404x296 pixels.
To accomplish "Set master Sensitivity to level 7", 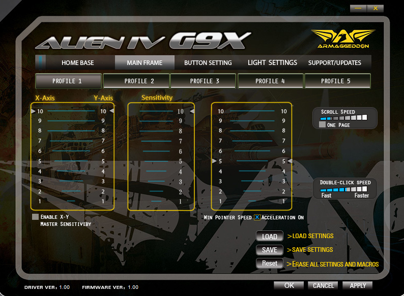I will (180, 141).
